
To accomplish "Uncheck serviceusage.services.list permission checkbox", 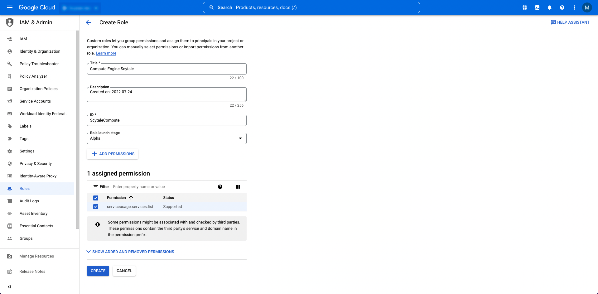I will (96, 207).
